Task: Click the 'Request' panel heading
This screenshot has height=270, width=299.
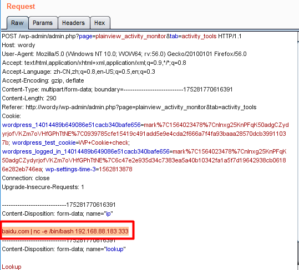Action: click(21, 6)
